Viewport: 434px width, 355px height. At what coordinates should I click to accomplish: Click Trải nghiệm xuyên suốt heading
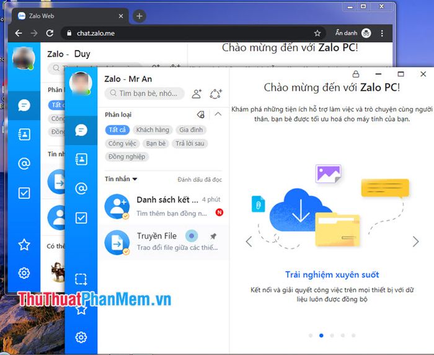click(332, 274)
